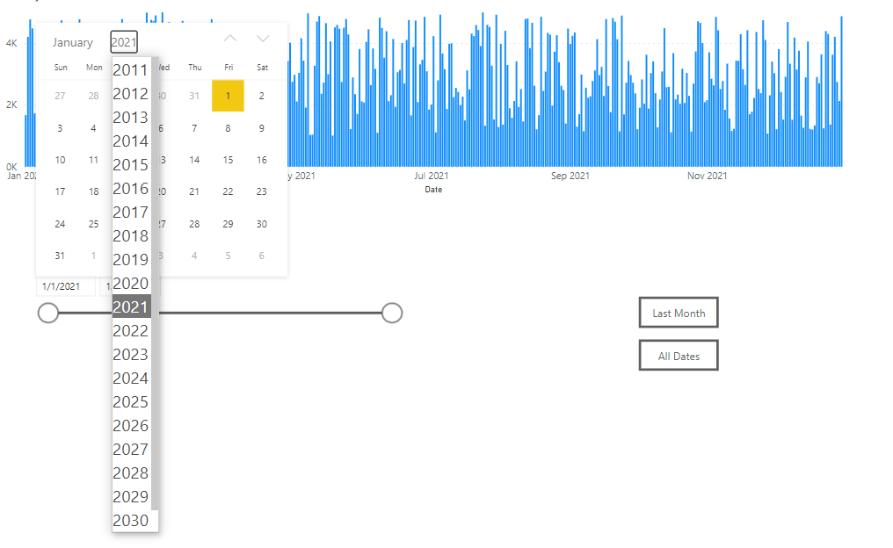The height and width of the screenshot is (548, 893).
Task: Select Saturday January 2 in calendar
Action: click(261, 96)
